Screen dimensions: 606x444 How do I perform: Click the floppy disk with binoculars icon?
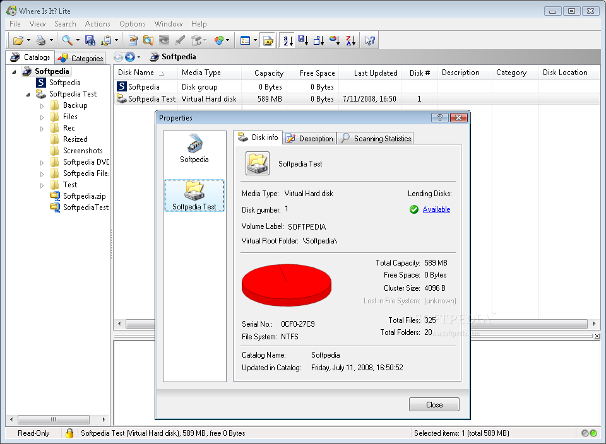pos(90,40)
